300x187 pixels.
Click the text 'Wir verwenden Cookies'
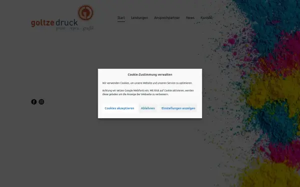coord(116,83)
